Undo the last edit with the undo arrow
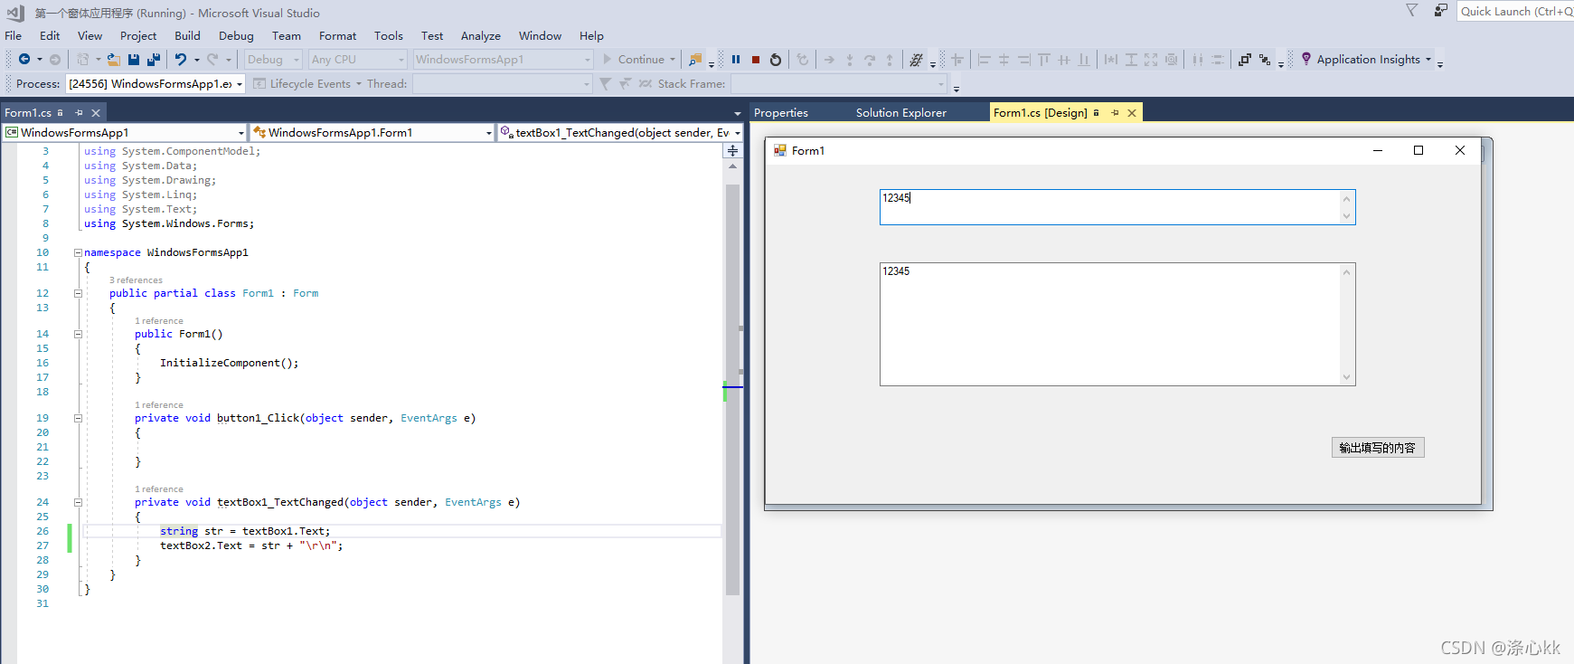Image resolution: width=1574 pixels, height=664 pixels. tap(181, 60)
